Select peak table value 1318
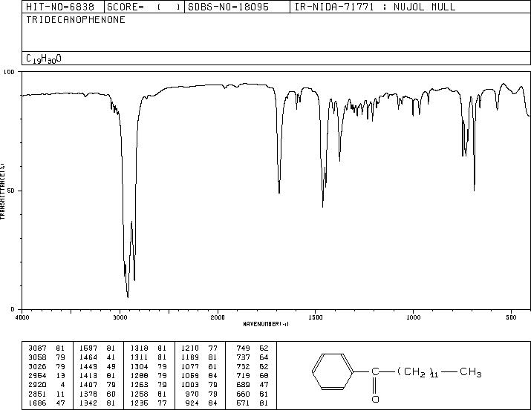Image resolution: width=531 pixels, height=410 pixels. (139, 348)
